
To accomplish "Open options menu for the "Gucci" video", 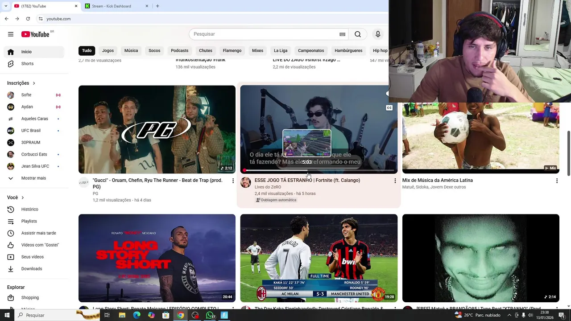I will pyautogui.click(x=232, y=181).
